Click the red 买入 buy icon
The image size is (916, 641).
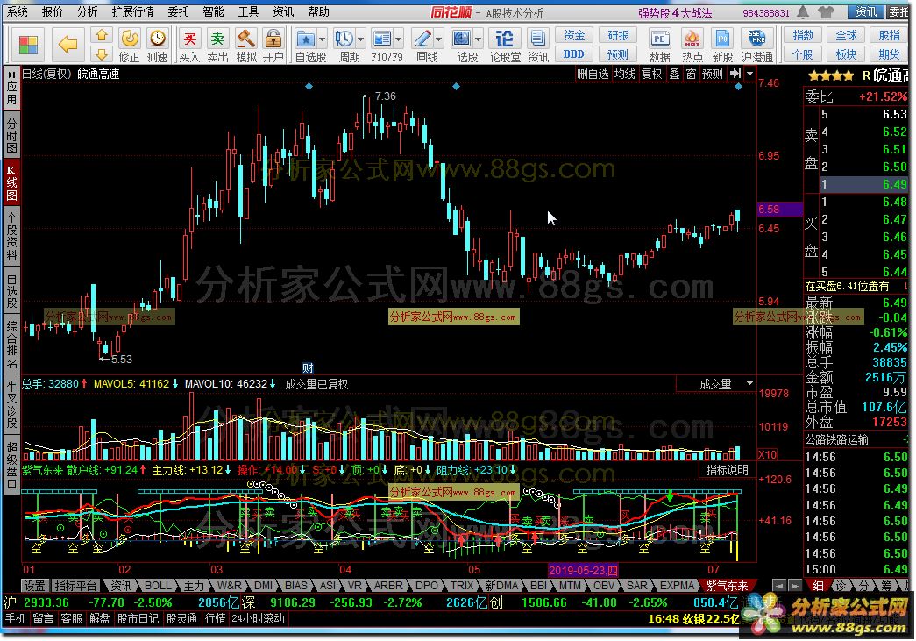(x=189, y=39)
